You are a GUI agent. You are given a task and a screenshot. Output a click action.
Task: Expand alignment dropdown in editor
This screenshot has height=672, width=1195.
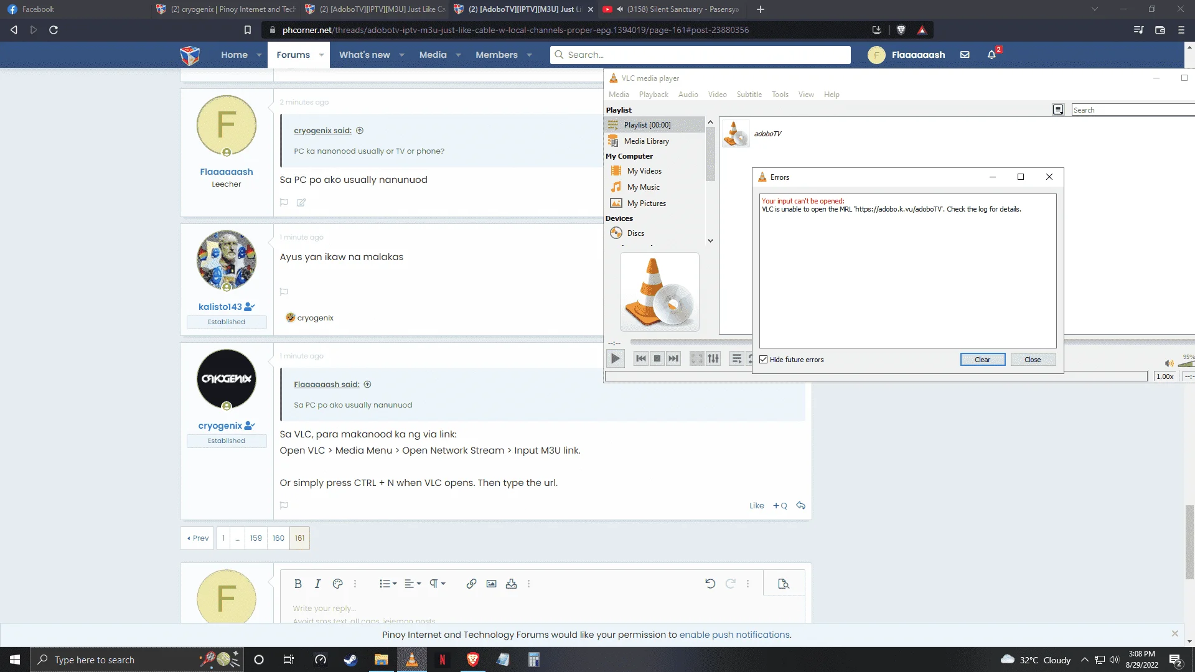pos(413,584)
